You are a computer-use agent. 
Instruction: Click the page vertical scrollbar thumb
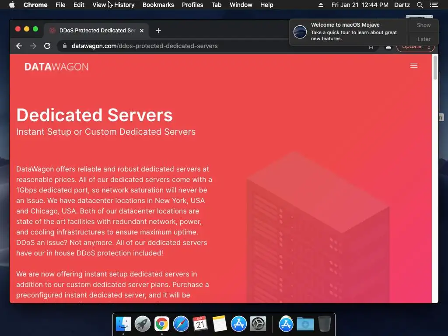435,68
